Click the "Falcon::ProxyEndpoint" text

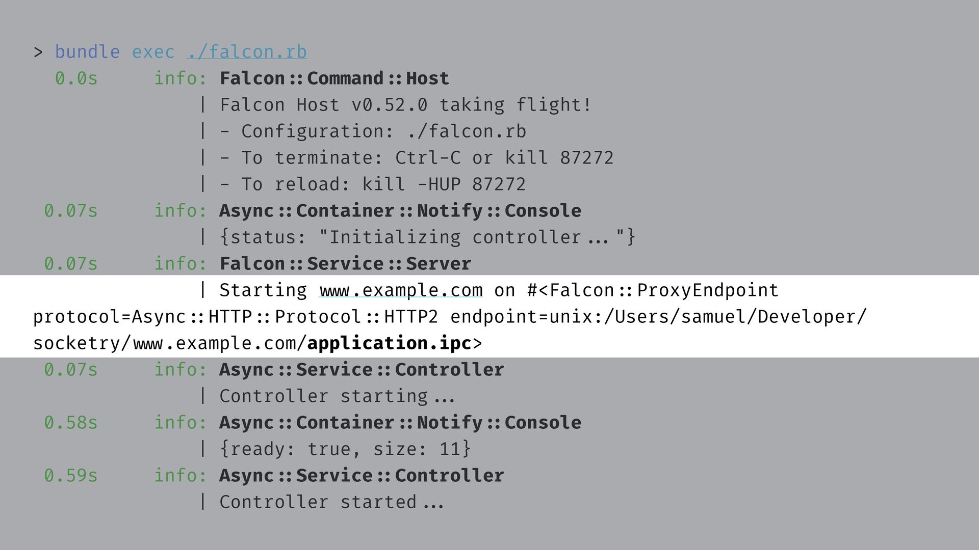(x=664, y=290)
